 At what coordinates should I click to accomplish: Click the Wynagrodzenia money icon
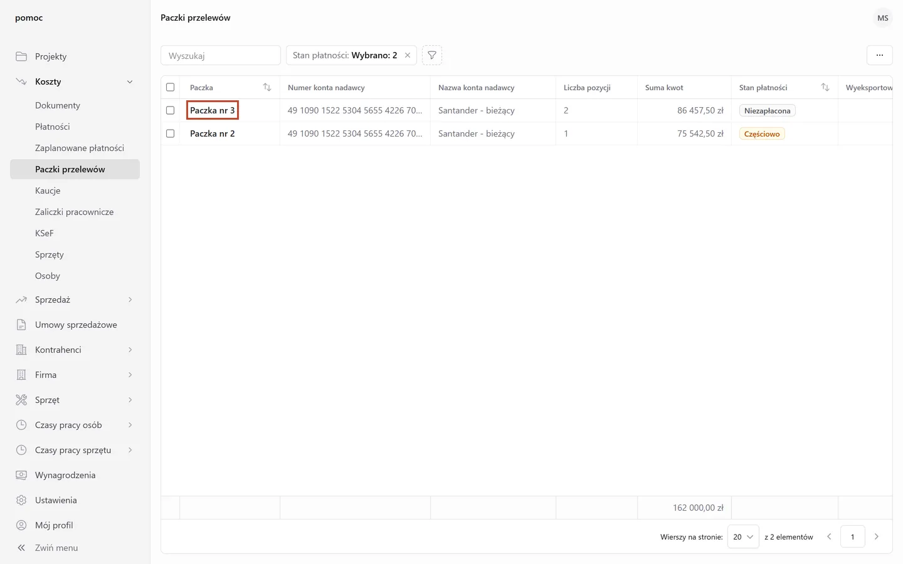[x=21, y=475]
